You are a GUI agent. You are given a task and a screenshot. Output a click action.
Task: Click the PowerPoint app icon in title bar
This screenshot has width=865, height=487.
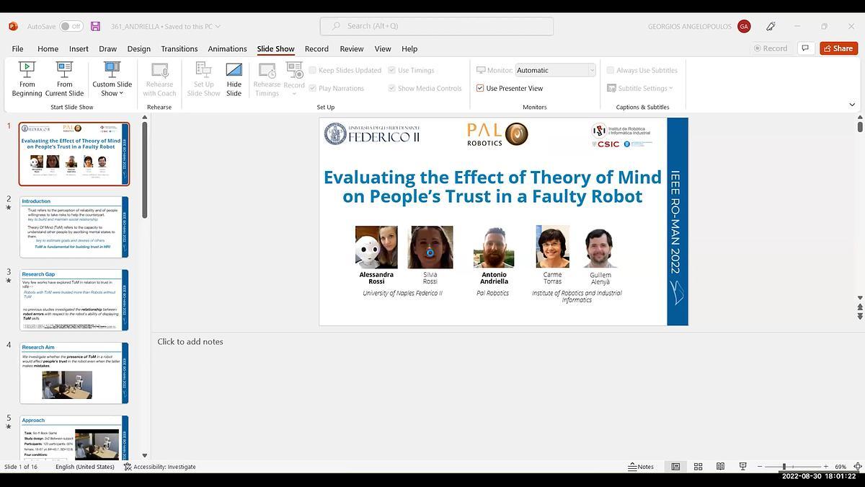click(x=13, y=26)
